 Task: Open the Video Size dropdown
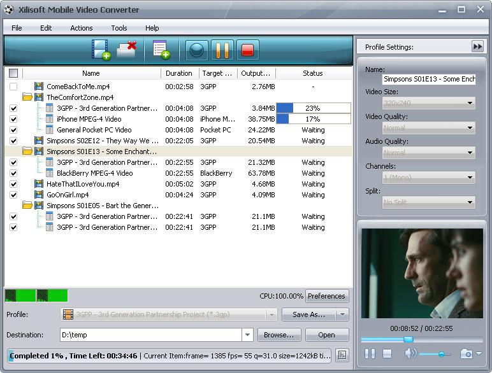pos(429,103)
